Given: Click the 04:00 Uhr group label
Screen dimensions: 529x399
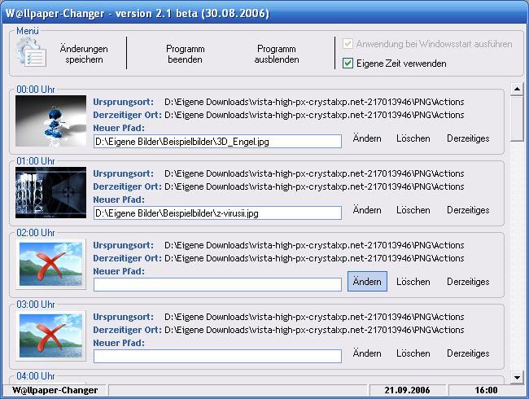Looking at the screenshot, I should click(x=36, y=375).
